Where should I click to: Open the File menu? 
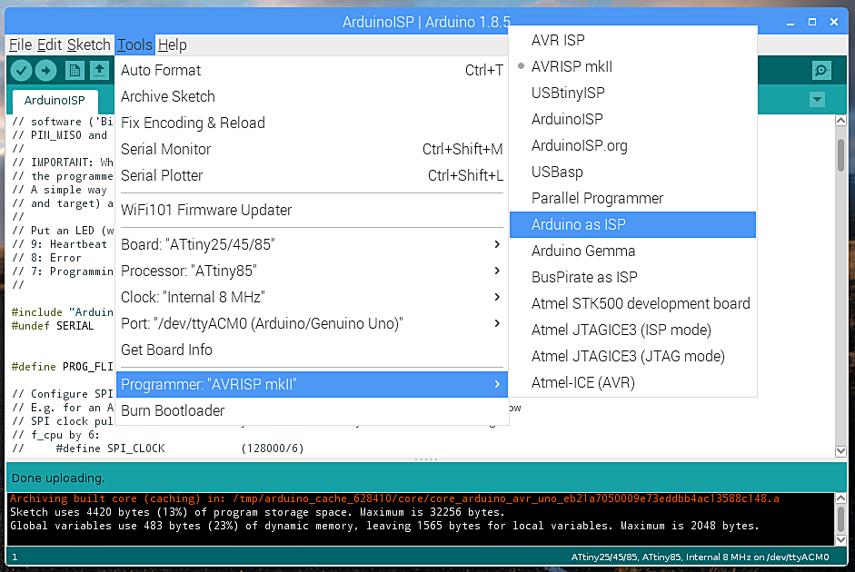point(21,44)
